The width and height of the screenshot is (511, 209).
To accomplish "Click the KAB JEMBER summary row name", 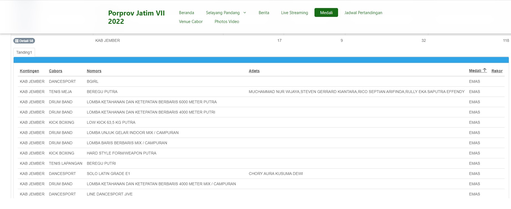I will coord(107,40).
